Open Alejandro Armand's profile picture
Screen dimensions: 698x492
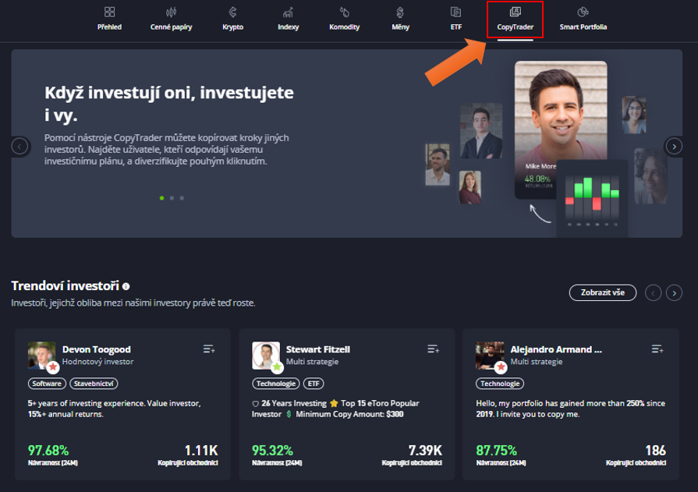(489, 356)
